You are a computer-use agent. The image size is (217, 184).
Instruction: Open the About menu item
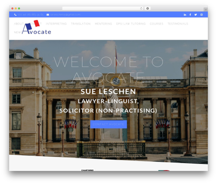[x=19, y=23]
